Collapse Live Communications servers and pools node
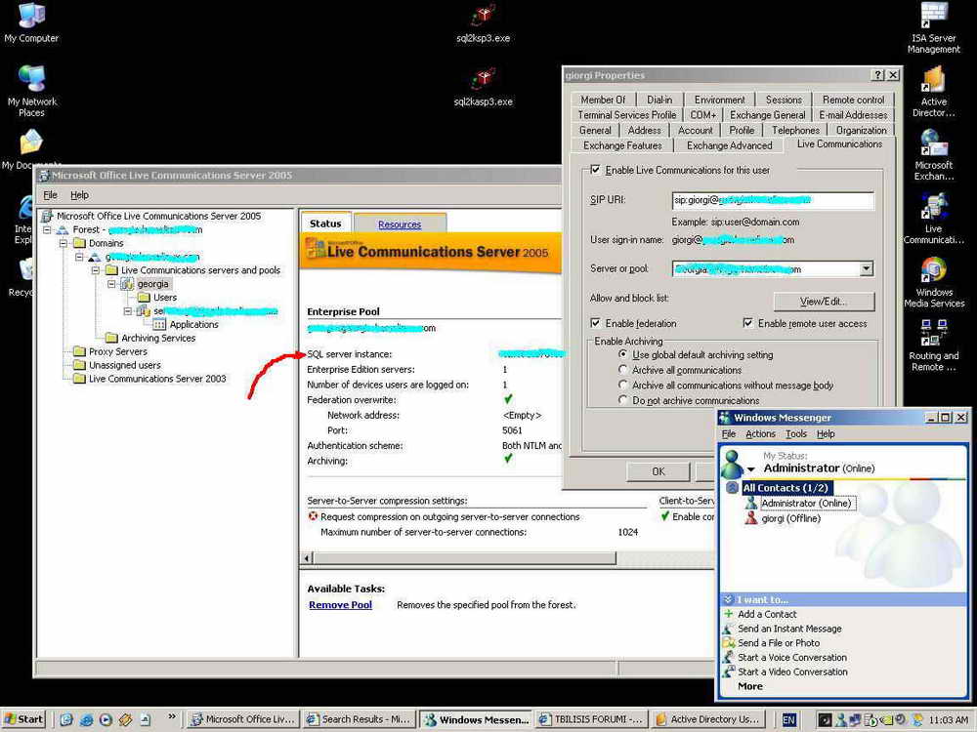 [x=96, y=270]
